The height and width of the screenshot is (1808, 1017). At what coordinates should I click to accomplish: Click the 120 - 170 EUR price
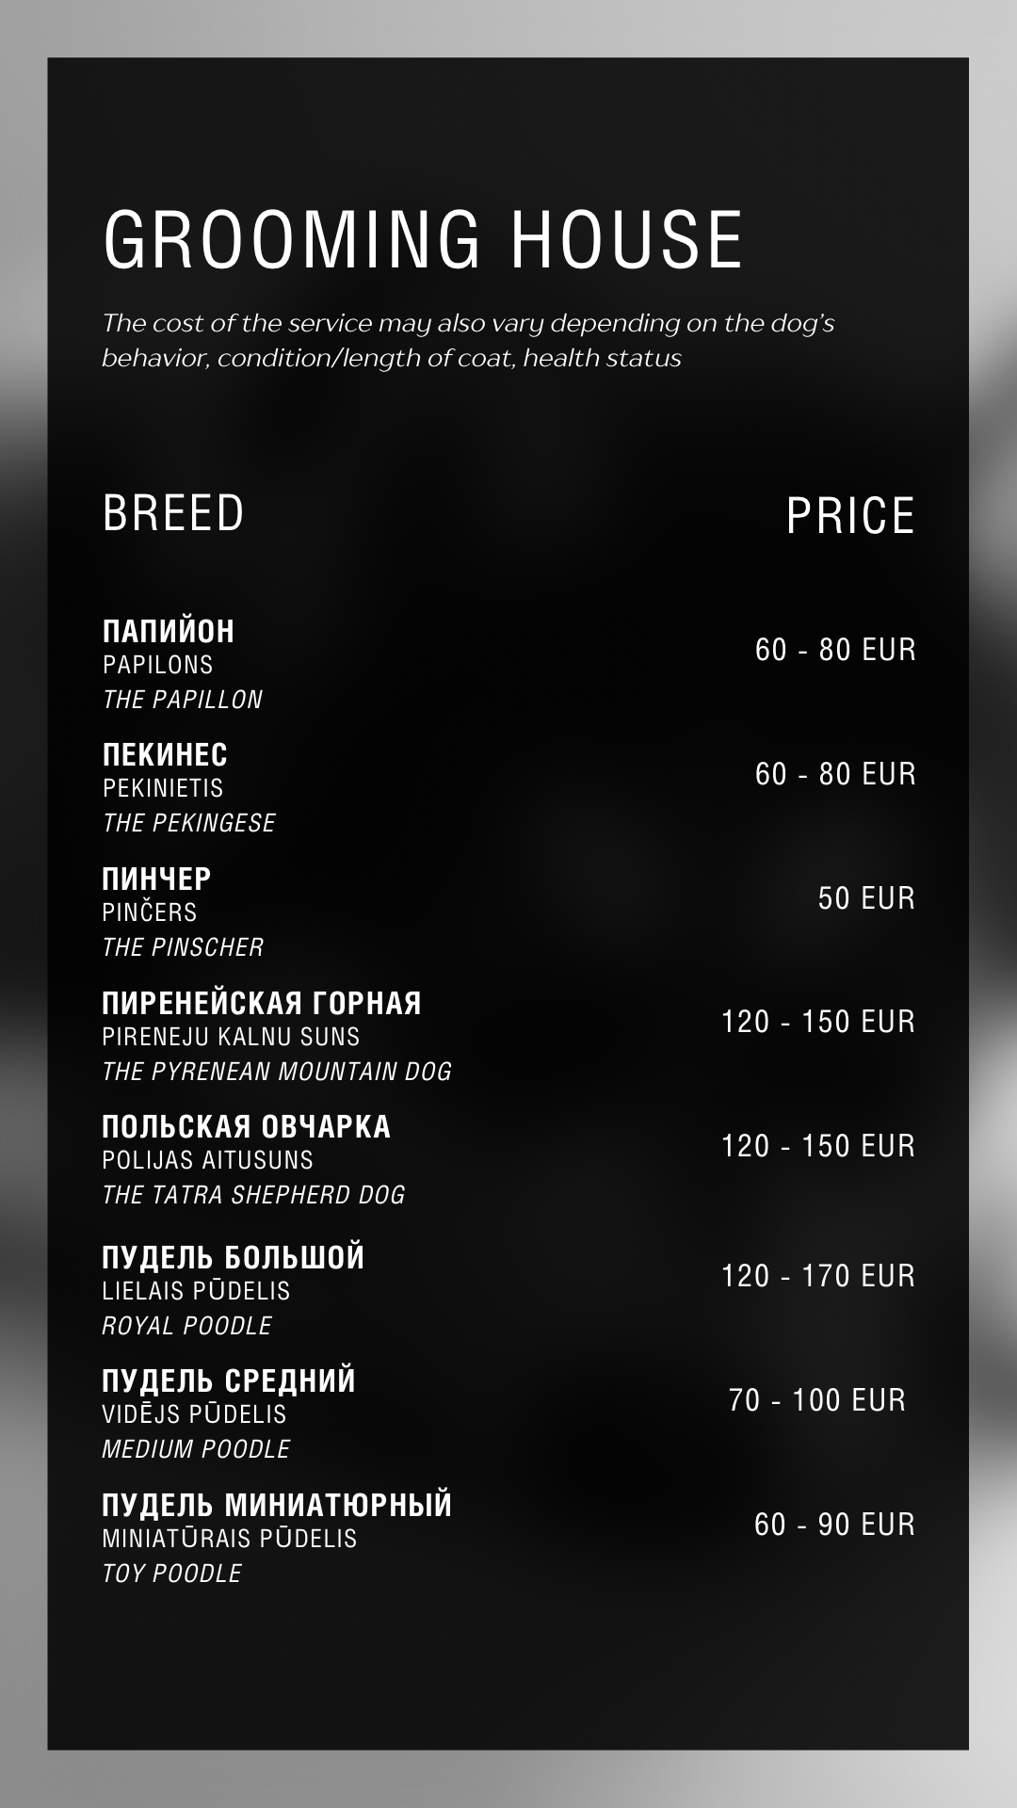coord(817,1276)
